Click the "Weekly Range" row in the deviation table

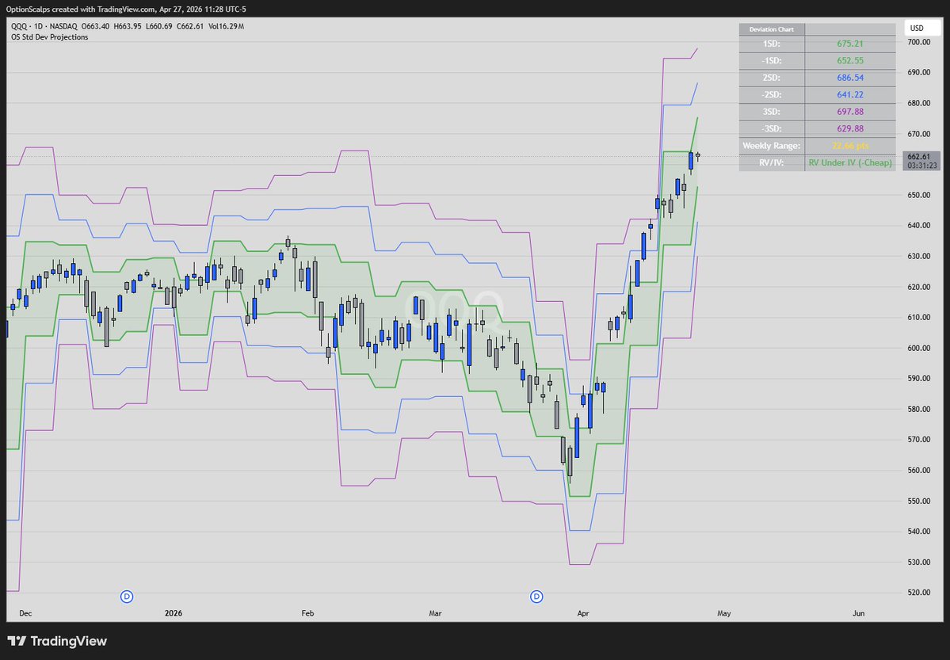771,145
